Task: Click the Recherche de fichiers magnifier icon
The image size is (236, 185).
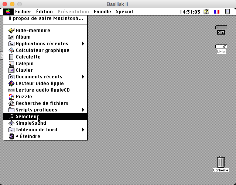Action: (11, 103)
